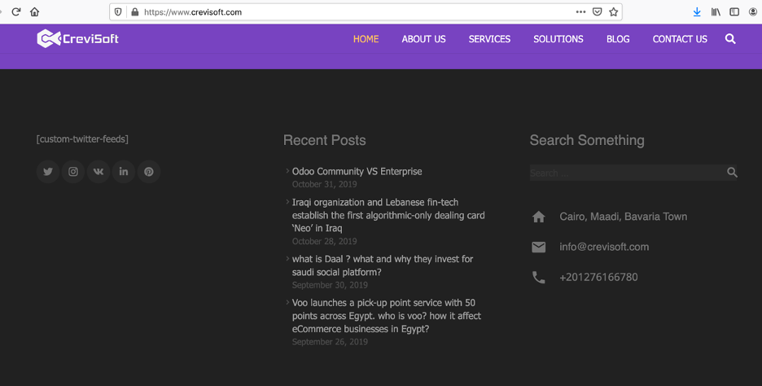Image resolution: width=762 pixels, height=386 pixels.
Task: Open the browser downloads arrow icon
Action: [x=697, y=12]
